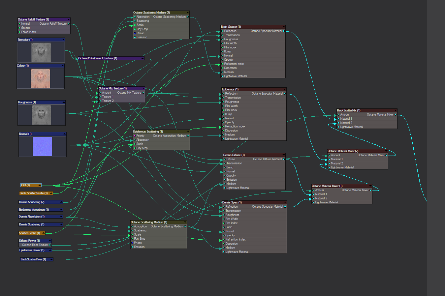Click the Specular texture thumbnail
The height and width of the screenshot is (296, 445).
[41, 52]
